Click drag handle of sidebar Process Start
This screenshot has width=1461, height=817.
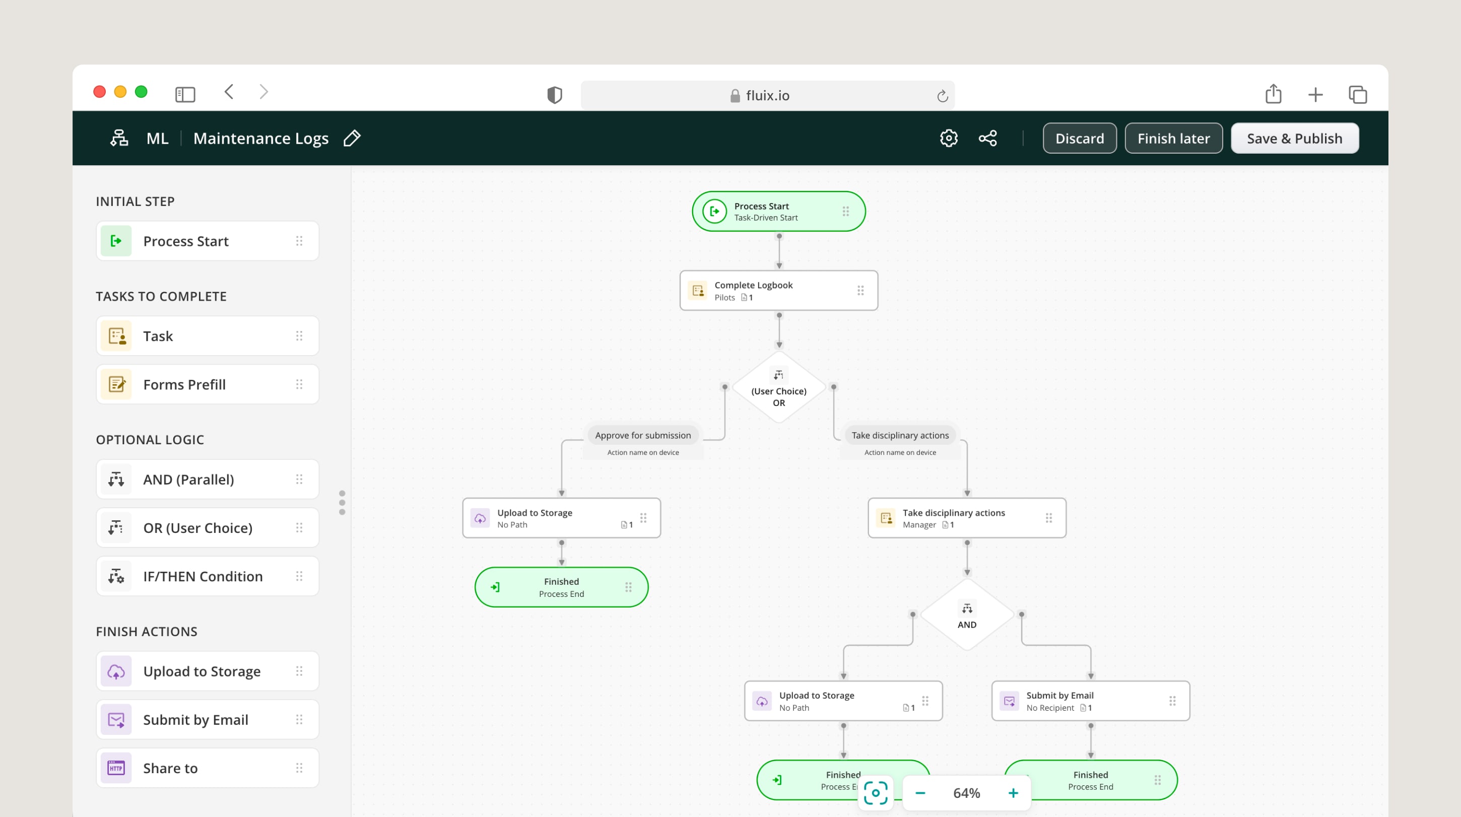pyautogui.click(x=299, y=241)
